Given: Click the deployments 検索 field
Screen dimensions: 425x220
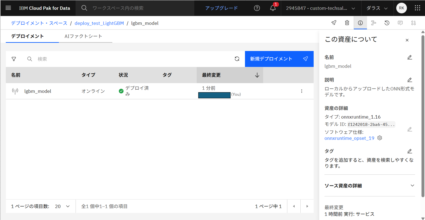Looking at the screenshot, I should [x=128, y=59].
